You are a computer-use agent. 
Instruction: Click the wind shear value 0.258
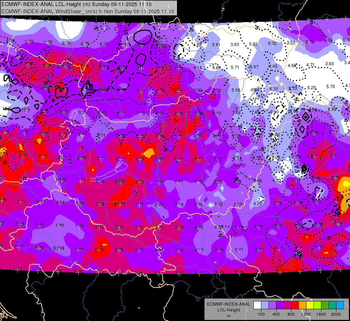pyautogui.click(x=59, y=248)
